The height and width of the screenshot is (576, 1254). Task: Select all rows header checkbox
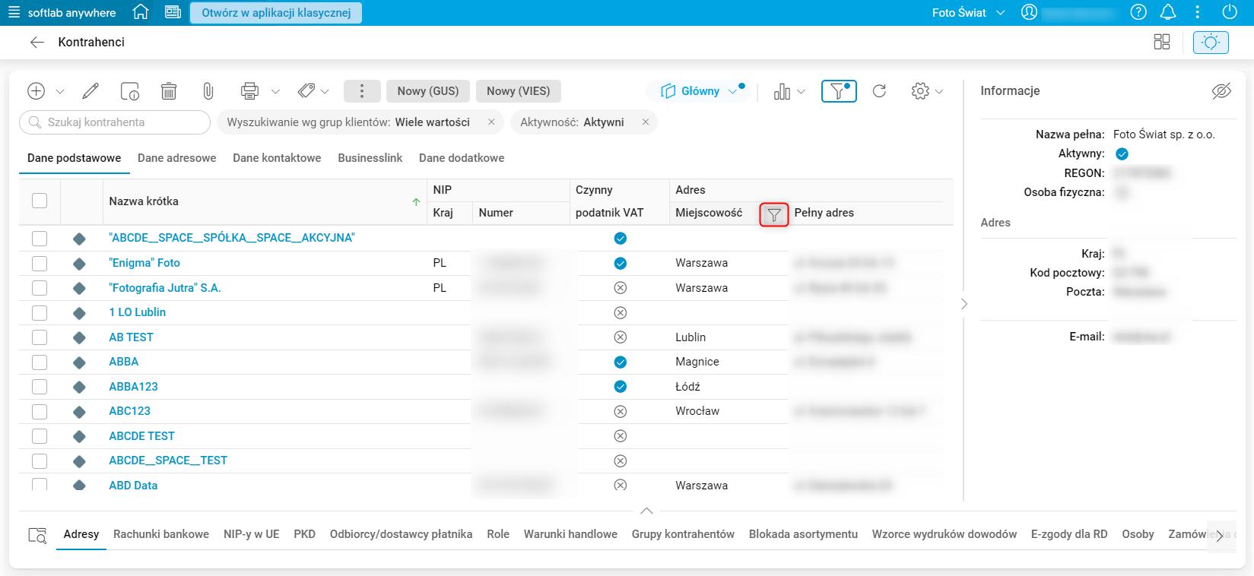(40, 201)
